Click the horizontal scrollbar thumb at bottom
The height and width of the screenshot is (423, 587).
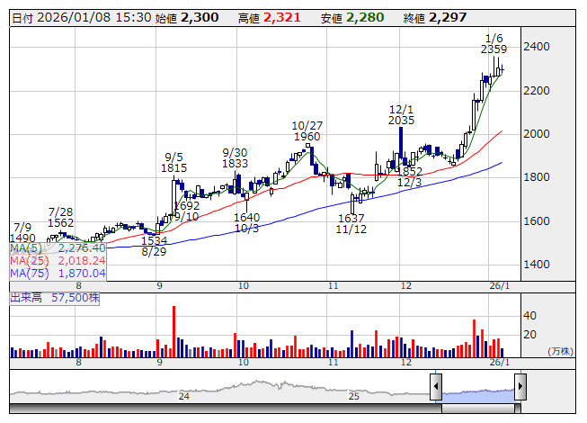[478, 409]
